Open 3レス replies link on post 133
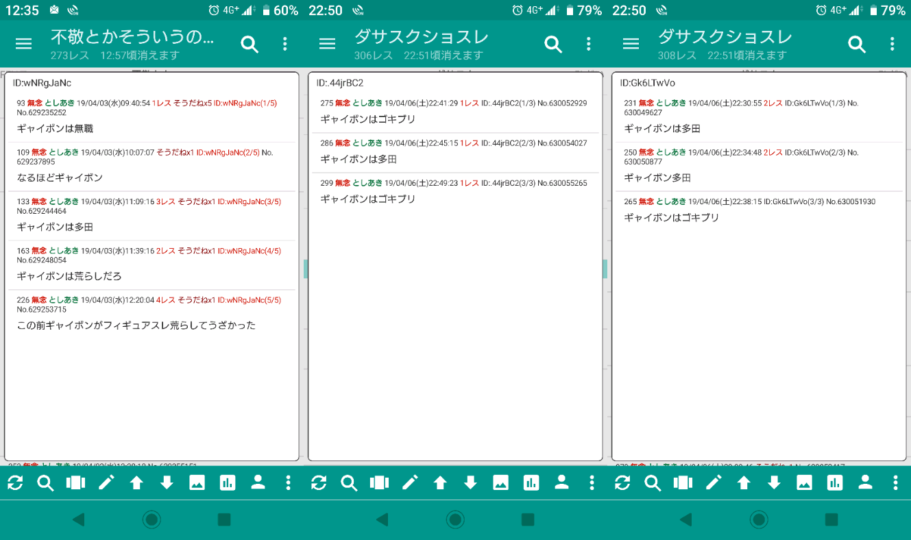This screenshot has height=540, width=911. [166, 201]
